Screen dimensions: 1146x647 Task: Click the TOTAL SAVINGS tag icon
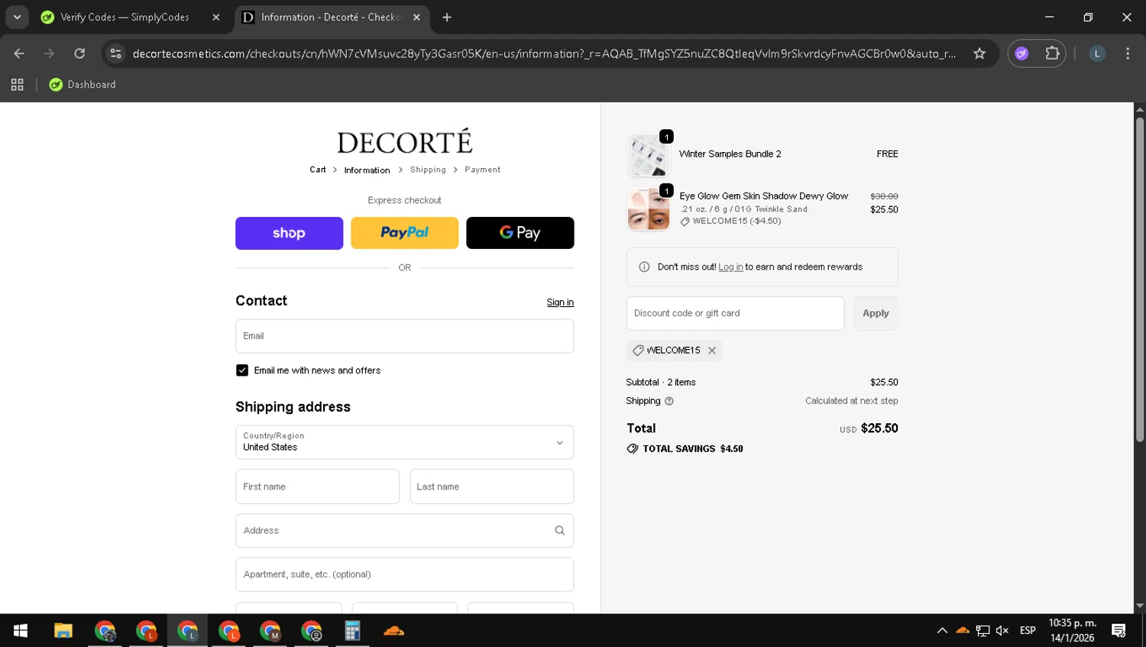pyautogui.click(x=633, y=449)
